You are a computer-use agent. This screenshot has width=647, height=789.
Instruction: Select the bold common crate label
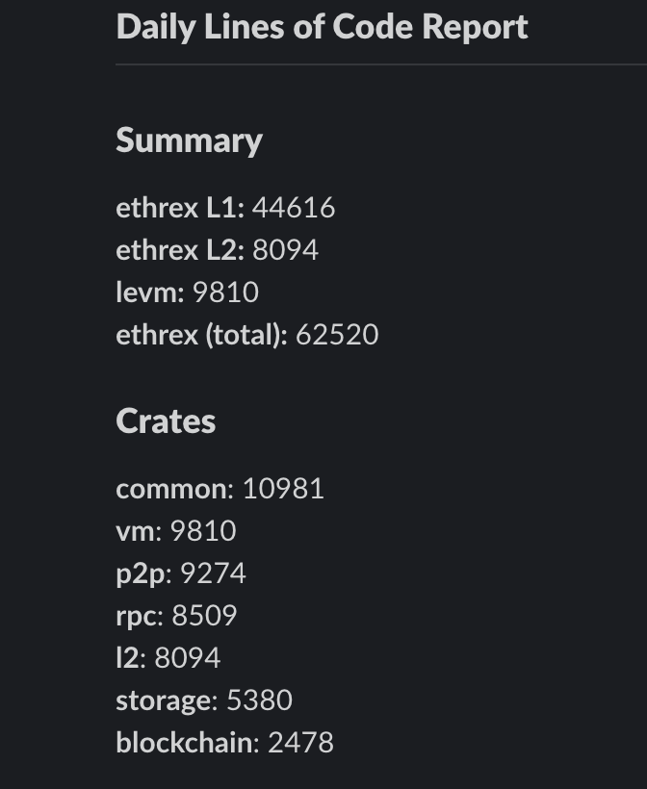click(173, 489)
